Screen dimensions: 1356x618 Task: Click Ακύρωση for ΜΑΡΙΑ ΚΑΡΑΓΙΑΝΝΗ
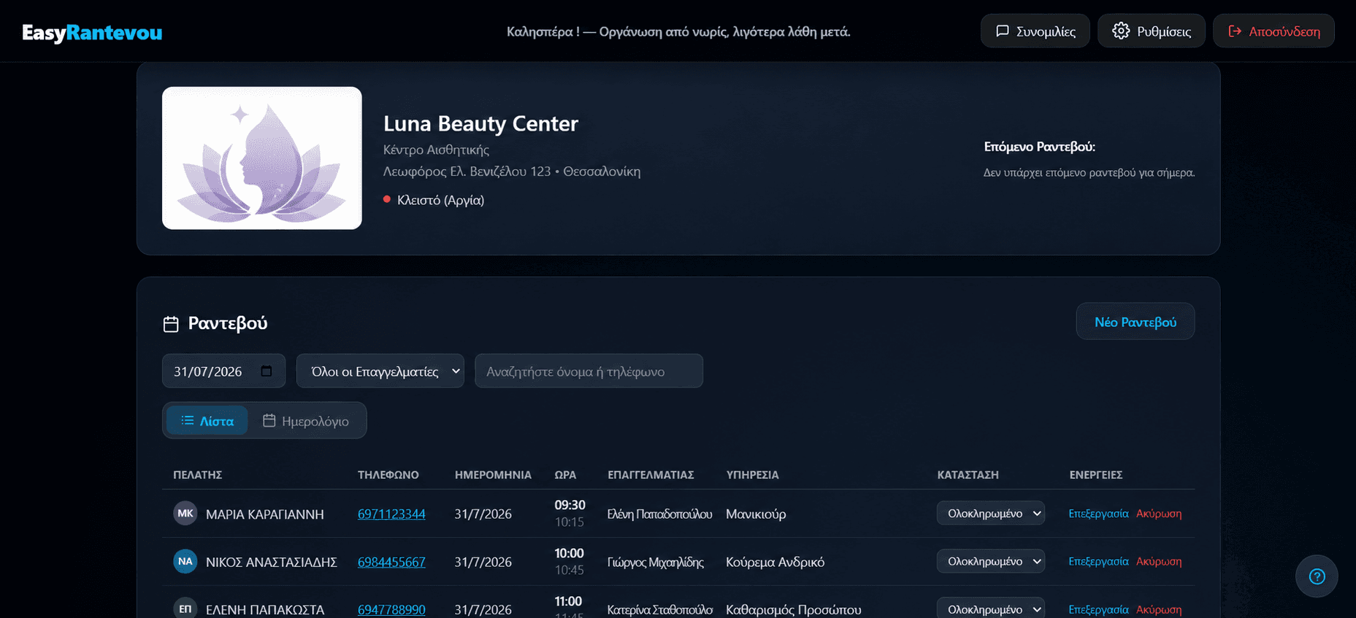pyautogui.click(x=1159, y=513)
